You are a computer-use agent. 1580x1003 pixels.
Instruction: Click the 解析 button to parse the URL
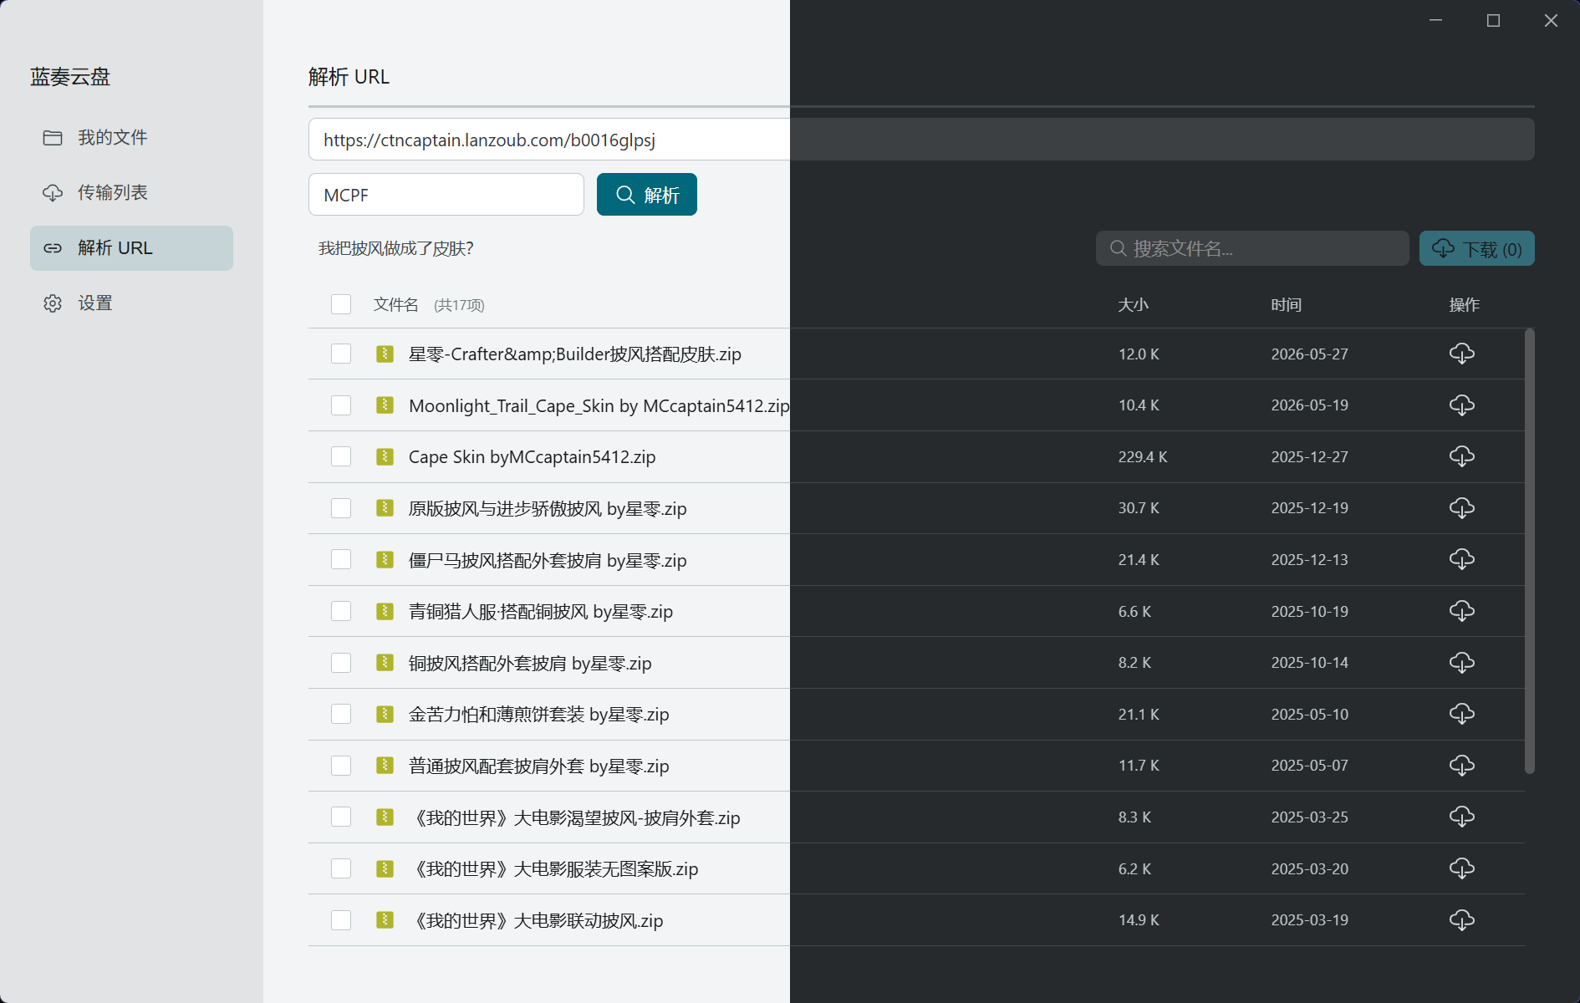(x=647, y=195)
